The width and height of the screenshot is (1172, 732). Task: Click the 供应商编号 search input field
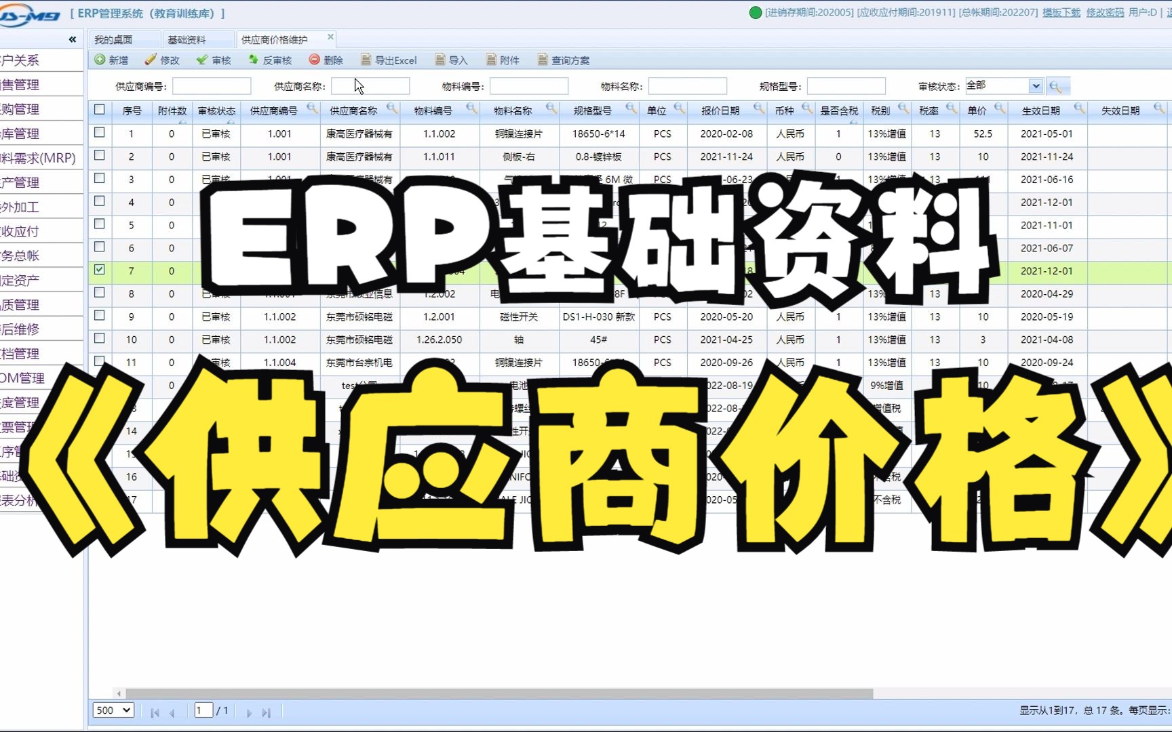[x=212, y=86]
